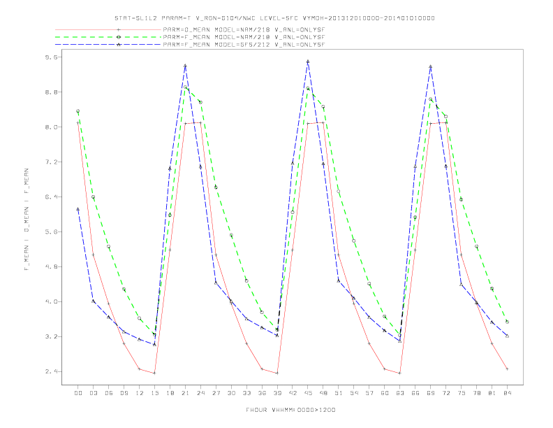This screenshot has width=553, height=428.
Task: Click the x-axis tick label 48
Action: click(323, 393)
